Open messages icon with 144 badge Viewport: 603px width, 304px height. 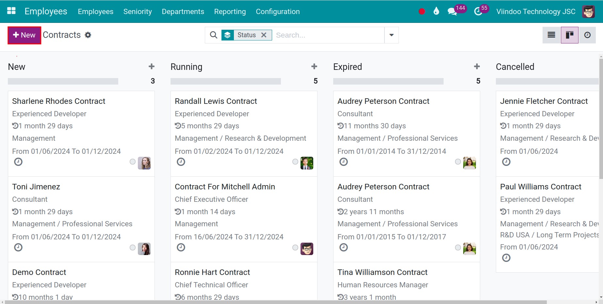452,11
